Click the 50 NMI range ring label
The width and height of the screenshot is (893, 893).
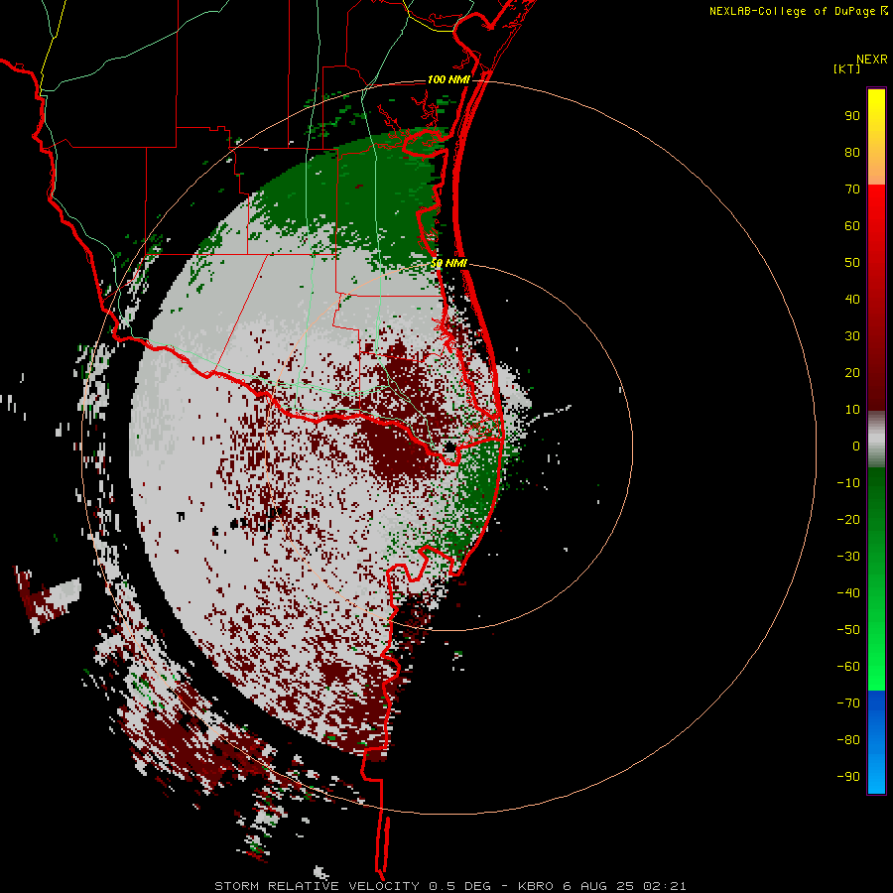coord(448,263)
